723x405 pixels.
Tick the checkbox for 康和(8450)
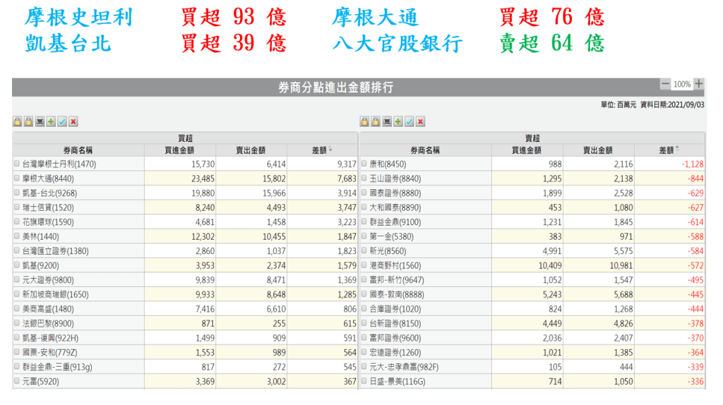364,164
